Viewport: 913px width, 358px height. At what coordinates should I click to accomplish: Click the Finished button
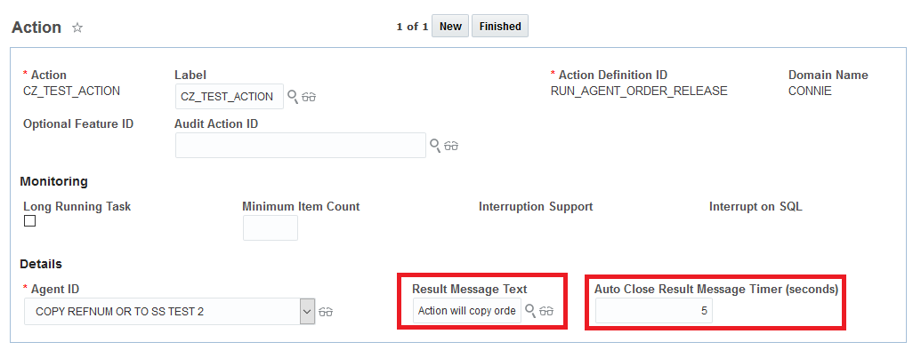(500, 27)
